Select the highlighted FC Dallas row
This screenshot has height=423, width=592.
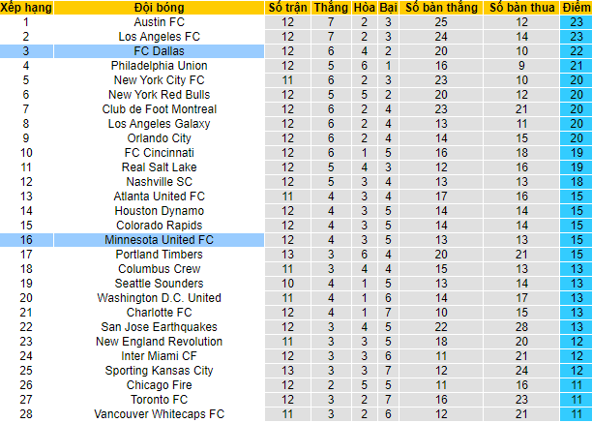pos(159,50)
